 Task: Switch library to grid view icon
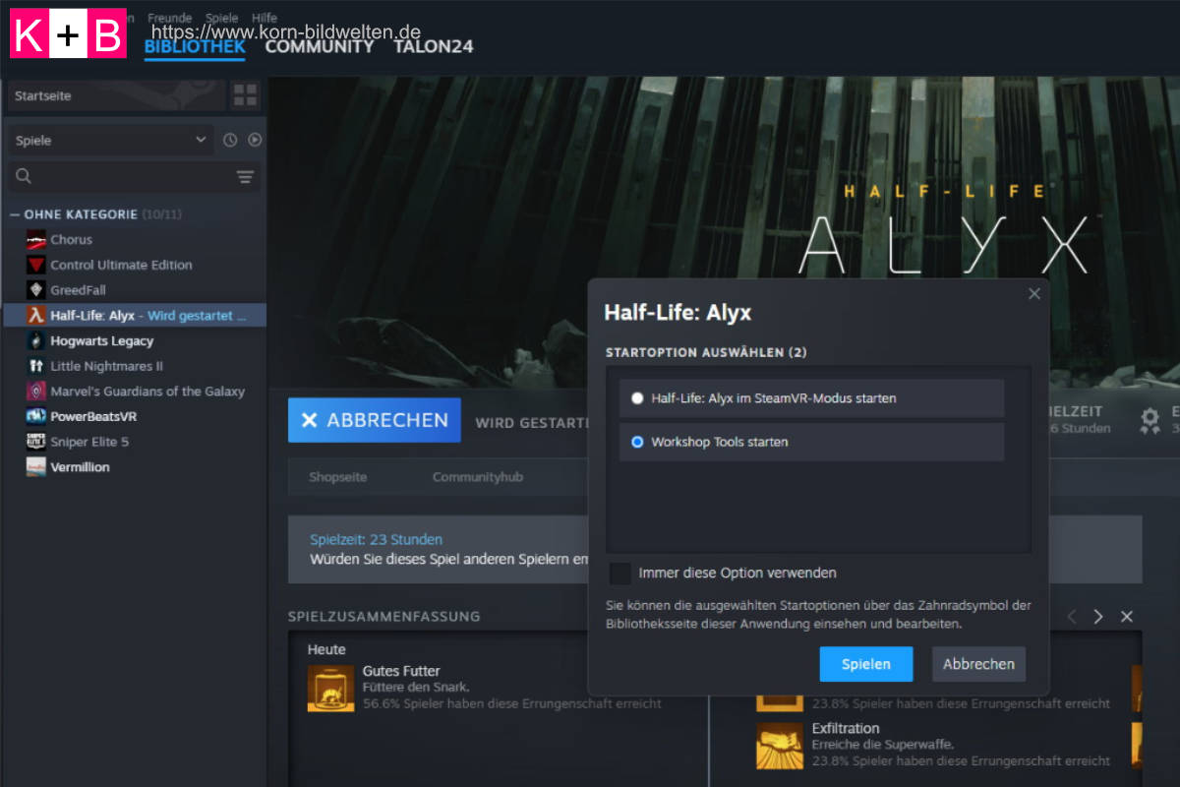pyautogui.click(x=245, y=95)
